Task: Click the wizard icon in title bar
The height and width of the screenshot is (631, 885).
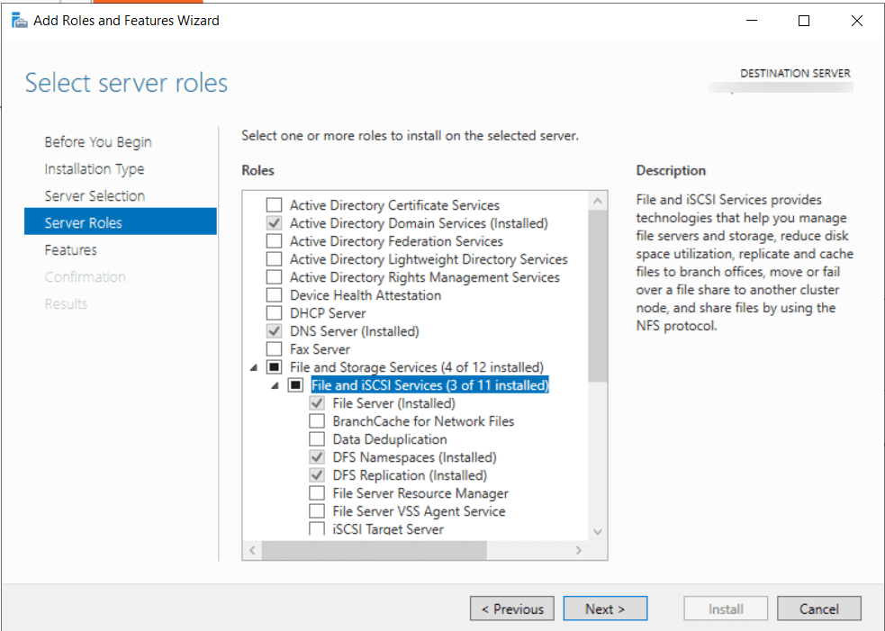Action: point(19,21)
